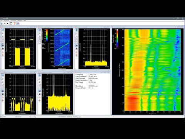Click plain red diamond marker in pulsed waveform plot

coord(3,52)
